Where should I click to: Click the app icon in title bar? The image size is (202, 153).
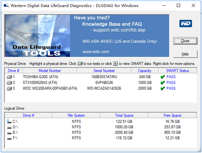6,6
